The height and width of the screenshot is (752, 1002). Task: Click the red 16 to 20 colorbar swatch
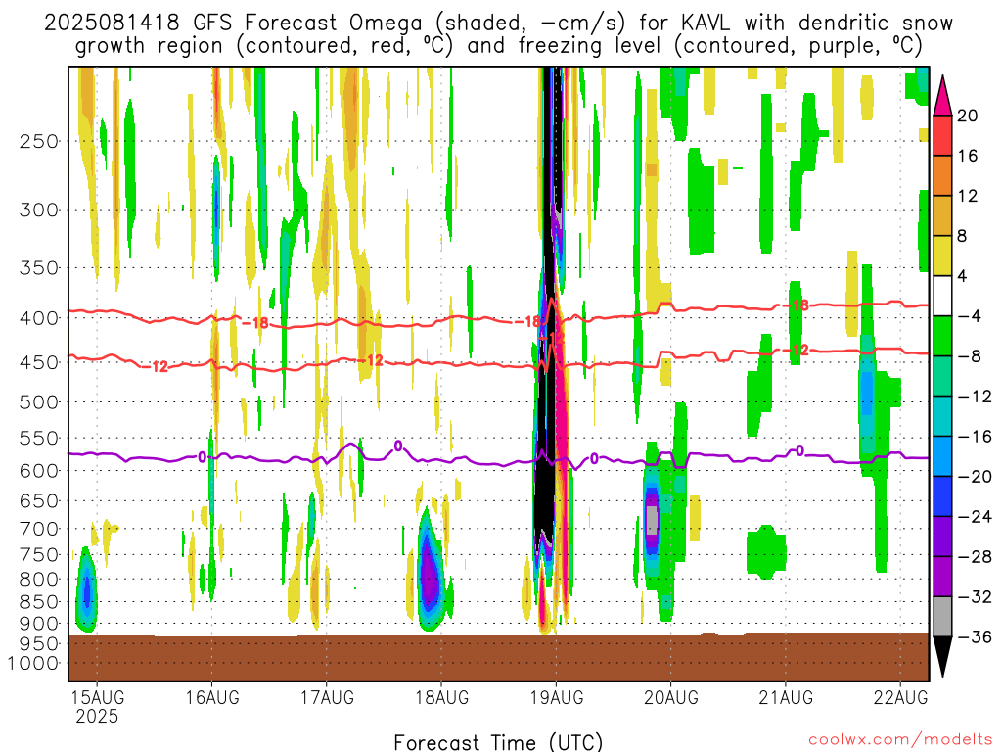[x=942, y=135]
